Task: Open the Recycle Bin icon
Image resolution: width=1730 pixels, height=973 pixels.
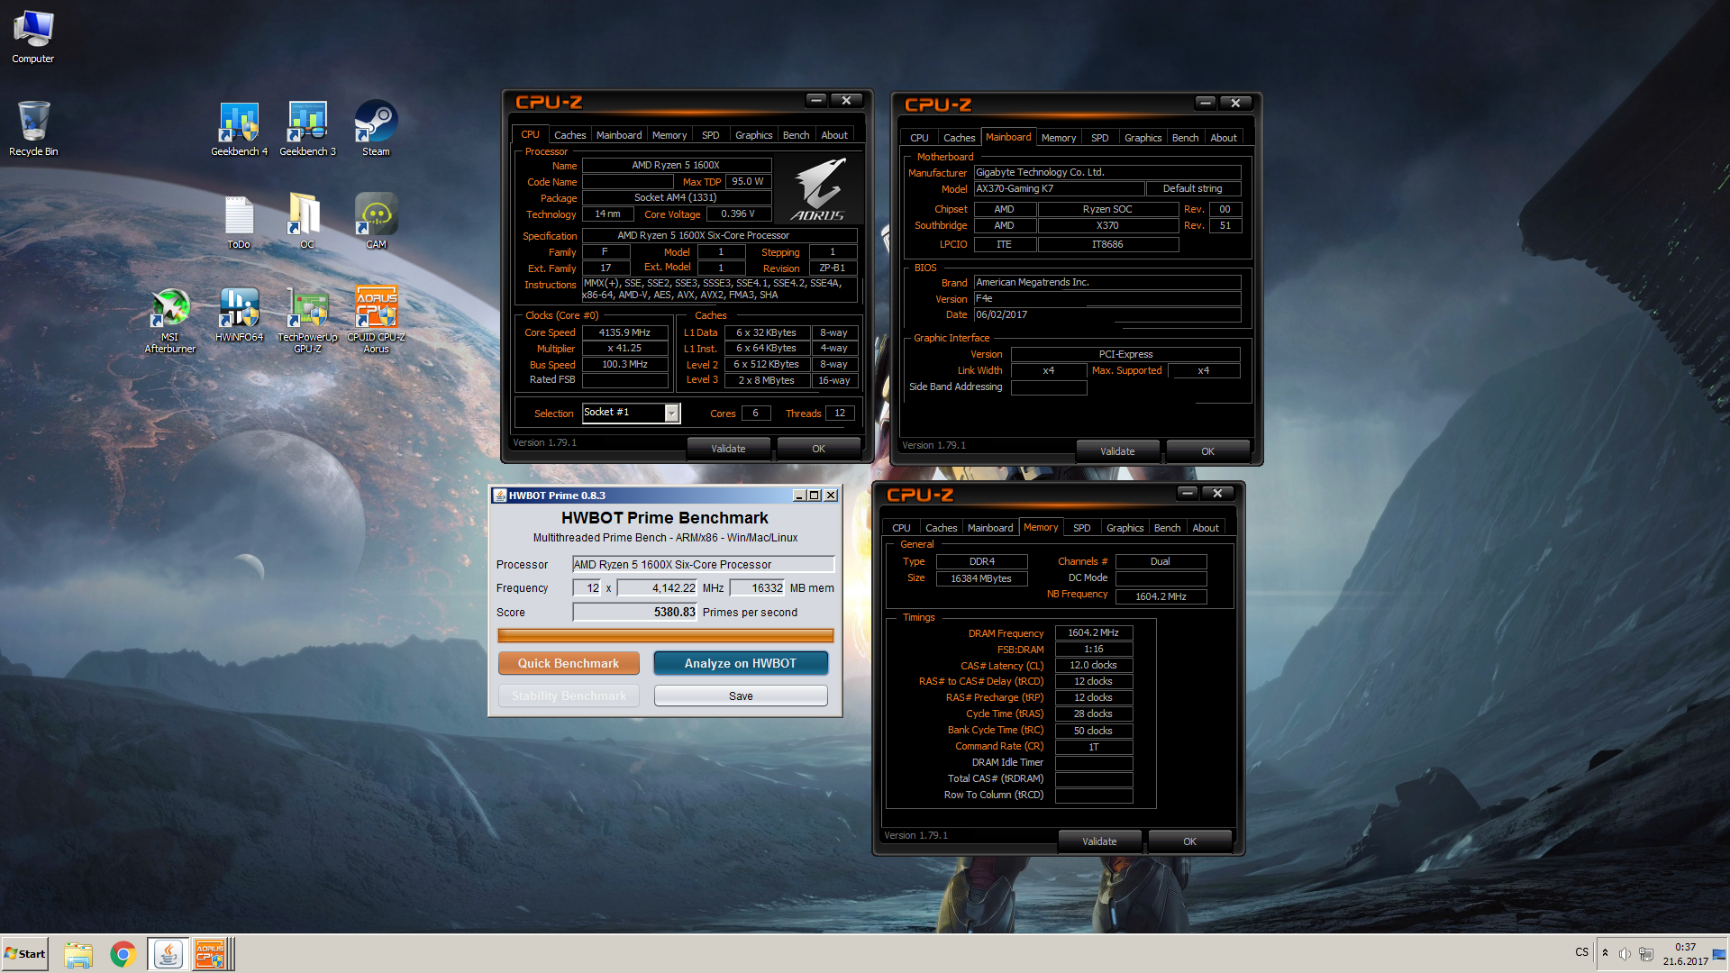Action: coord(33,129)
